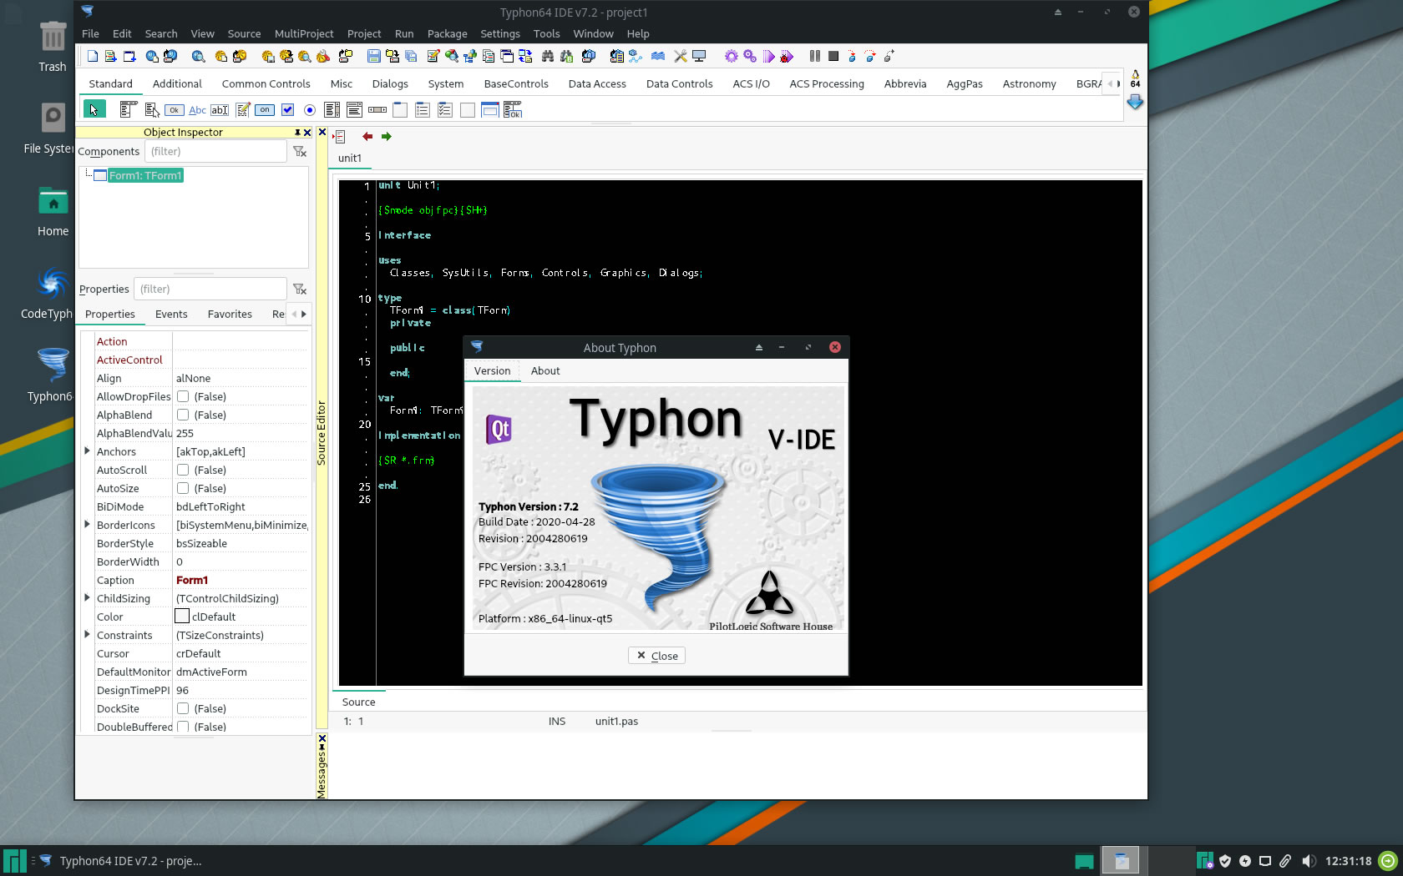The width and height of the screenshot is (1403, 876).
Task: Open the Run menu
Action: point(404,34)
